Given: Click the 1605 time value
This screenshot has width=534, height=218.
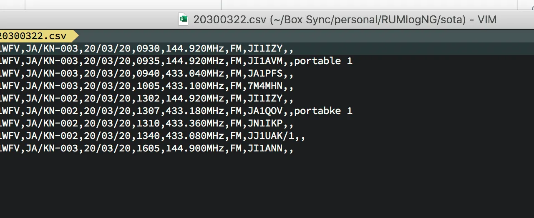Looking at the screenshot, I should tap(149, 149).
